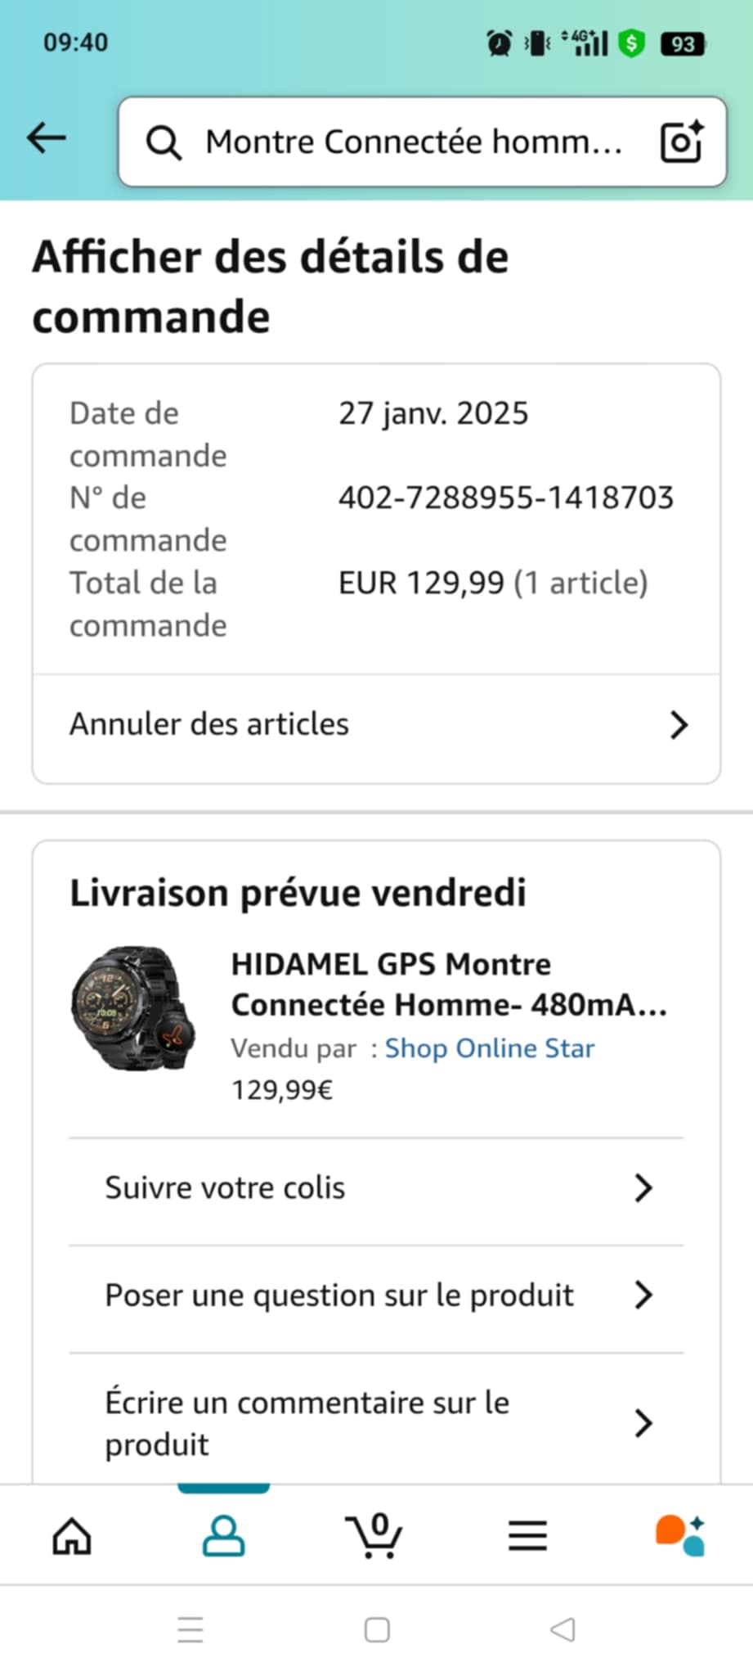Tap the back arrow icon
753x1676 pixels.
click(47, 138)
